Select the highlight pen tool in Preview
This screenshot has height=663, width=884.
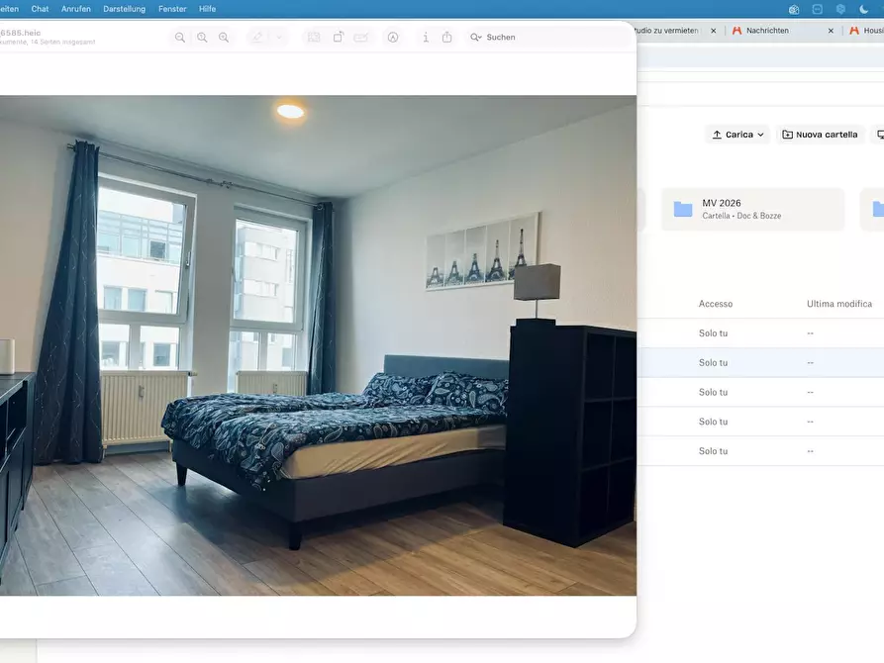[257, 38]
